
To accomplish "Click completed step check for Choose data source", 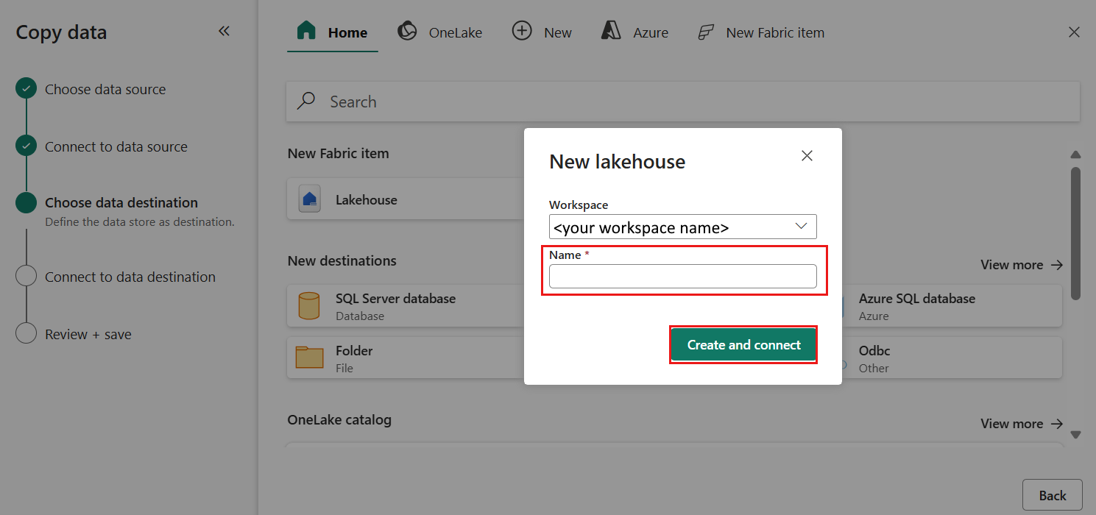I will pos(26,89).
